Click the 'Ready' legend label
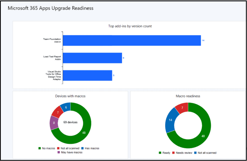This screenshot has width=247, height=161. (x=166, y=153)
